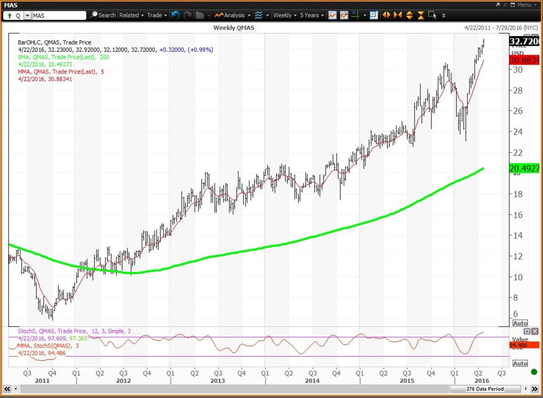Click the green crosshair tool icon
The height and width of the screenshot is (398, 543).
(356, 15)
